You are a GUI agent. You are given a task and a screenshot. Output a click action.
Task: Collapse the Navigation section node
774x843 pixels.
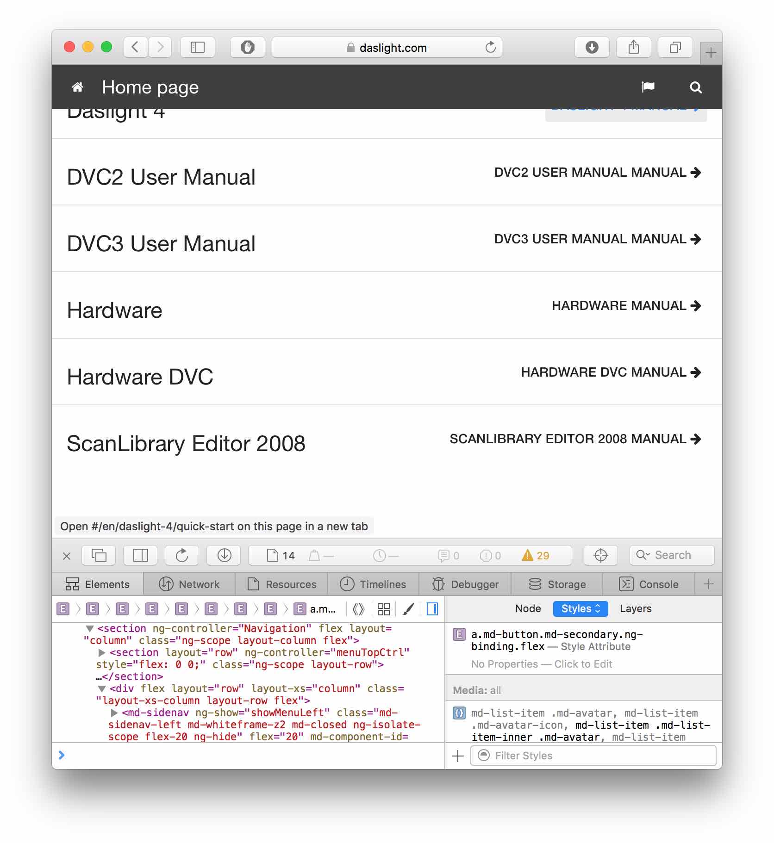tap(90, 629)
